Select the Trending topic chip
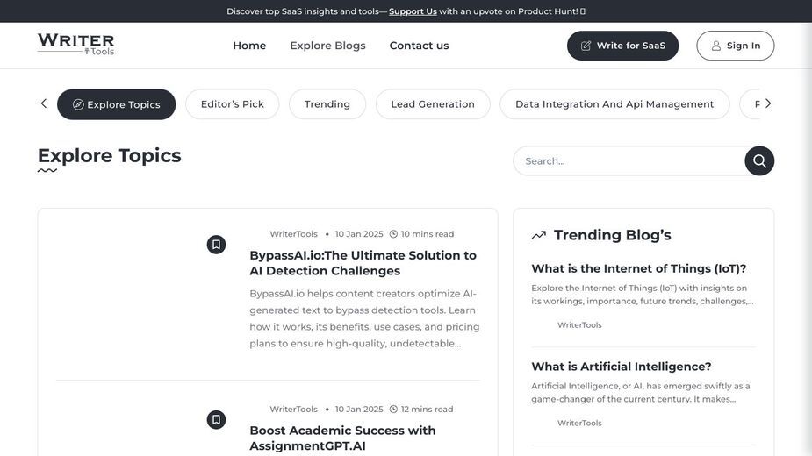Image resolution: width=812 pixels, height=456 pixels. [327, 104]
